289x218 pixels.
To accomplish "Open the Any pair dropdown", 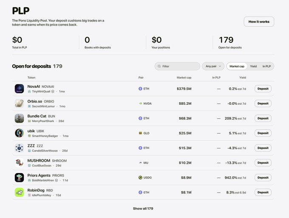I will click(x=213, y=66).
